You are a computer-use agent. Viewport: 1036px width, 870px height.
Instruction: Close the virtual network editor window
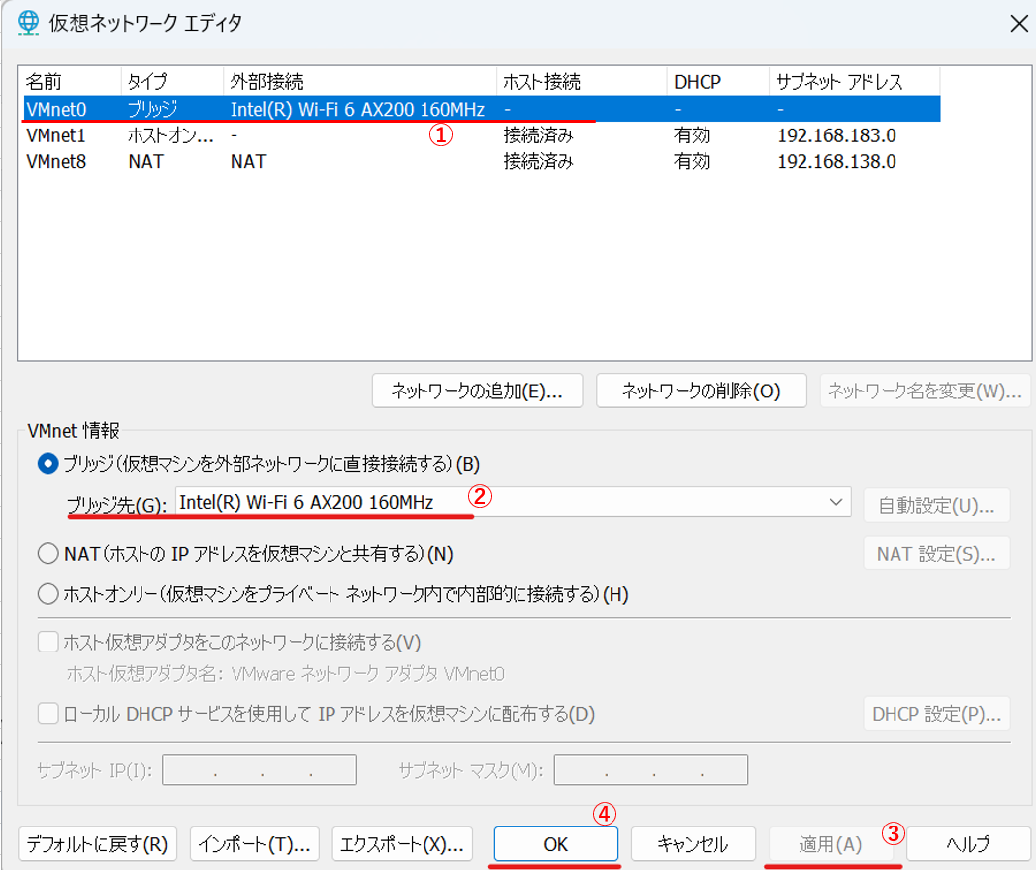pyautogui.click(x=1019, y=24)
